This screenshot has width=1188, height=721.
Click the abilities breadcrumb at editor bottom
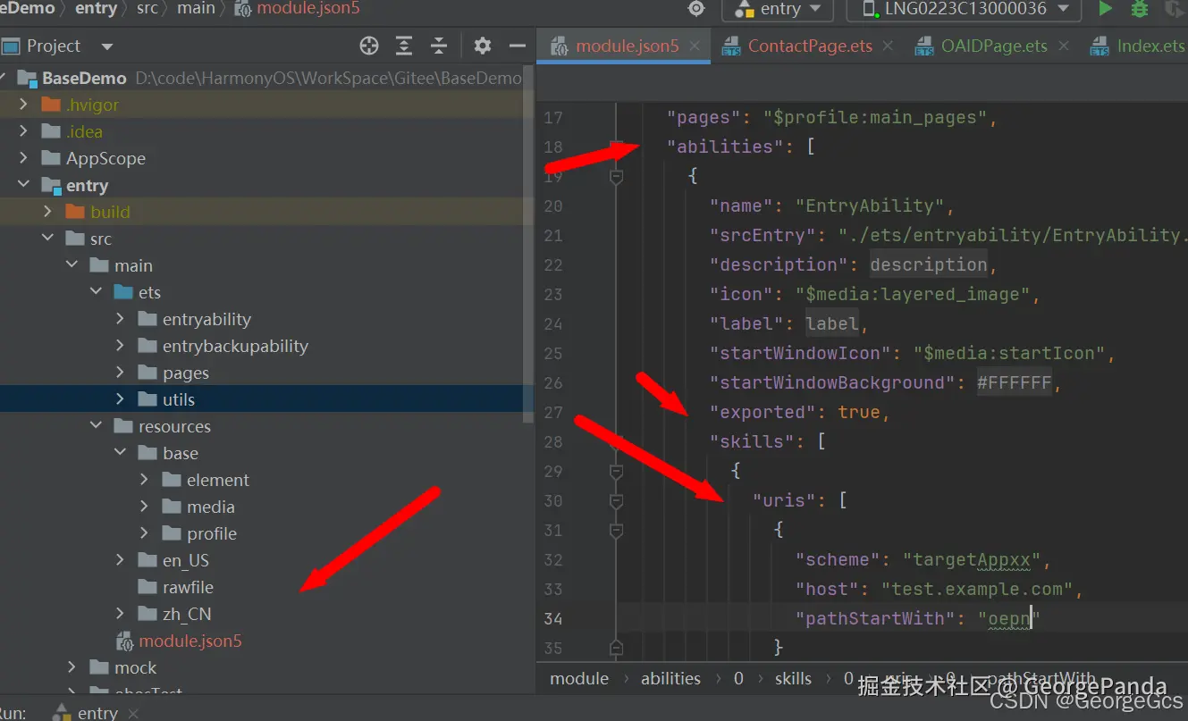pos(670,678)
